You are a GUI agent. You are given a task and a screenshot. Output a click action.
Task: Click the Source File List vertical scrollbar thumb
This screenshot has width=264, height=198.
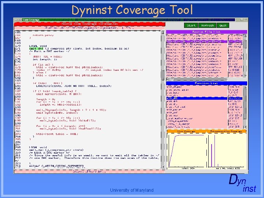click(245, 44)
